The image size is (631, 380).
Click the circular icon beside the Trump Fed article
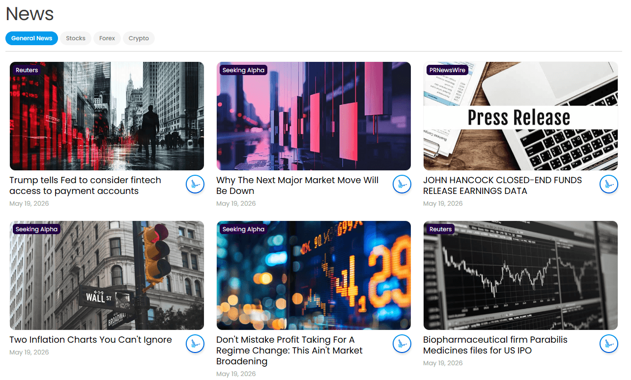[195, 184]
